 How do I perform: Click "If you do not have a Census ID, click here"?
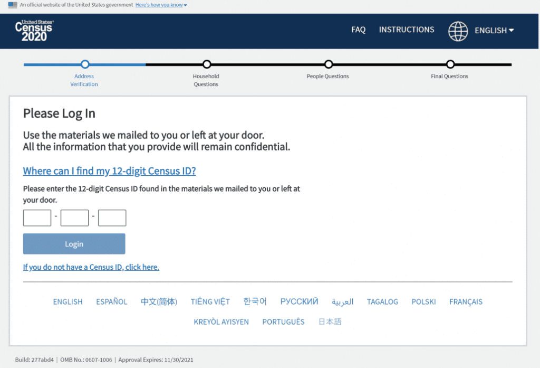point(91,267)
